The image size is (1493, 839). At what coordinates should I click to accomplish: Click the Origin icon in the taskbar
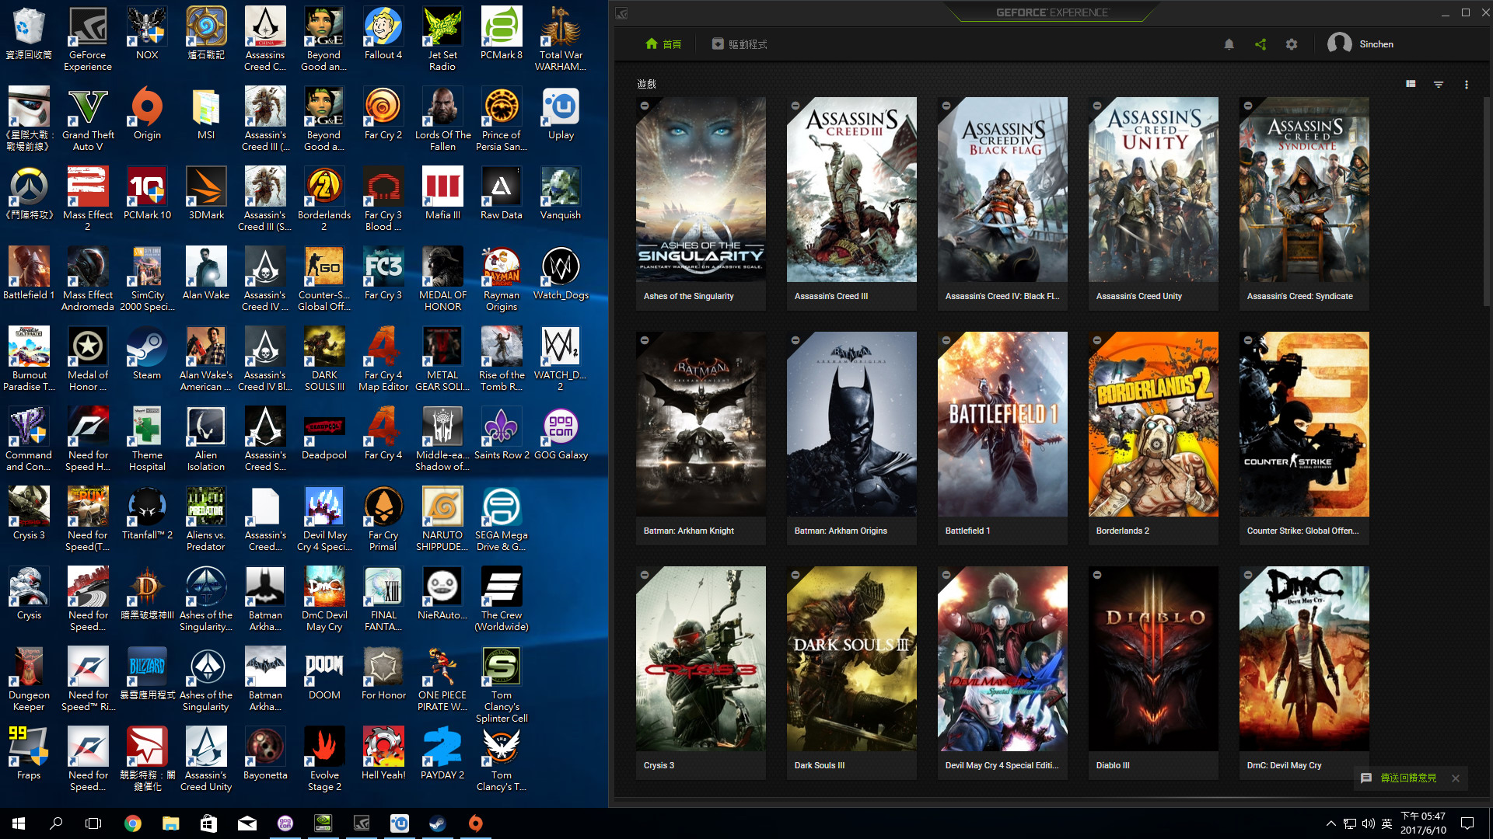[x=476, y=823]
